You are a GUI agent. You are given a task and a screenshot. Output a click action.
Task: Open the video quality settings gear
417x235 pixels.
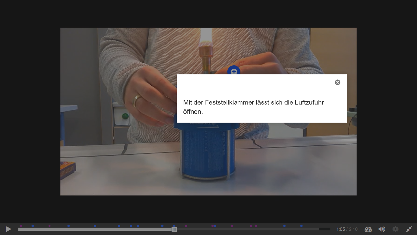(395, 229)
